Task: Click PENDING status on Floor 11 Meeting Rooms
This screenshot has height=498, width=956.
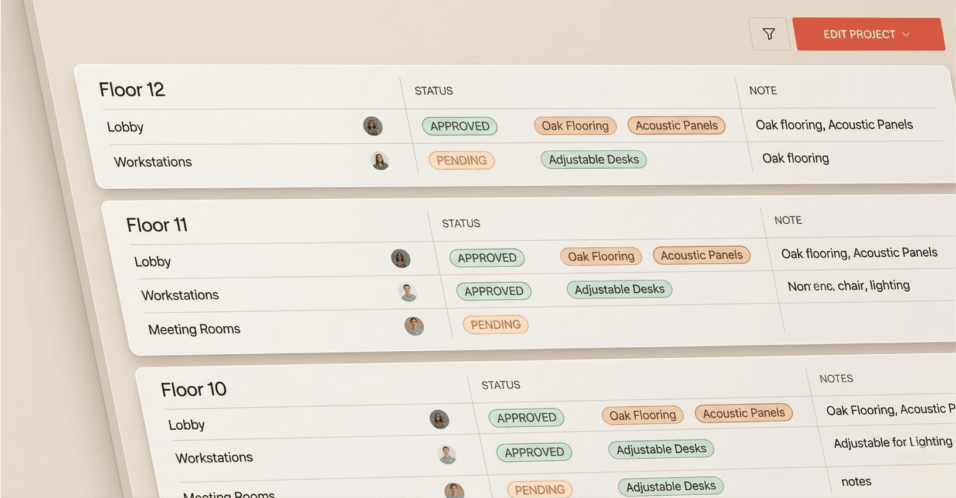Action: pos(496,324)
